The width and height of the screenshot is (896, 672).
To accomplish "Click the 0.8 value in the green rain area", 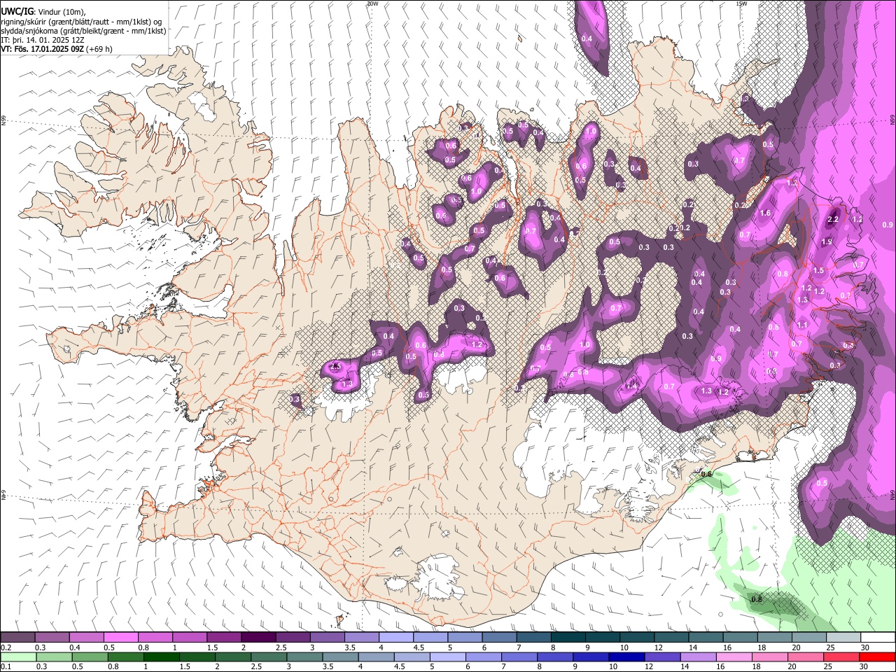I will 757,600.
